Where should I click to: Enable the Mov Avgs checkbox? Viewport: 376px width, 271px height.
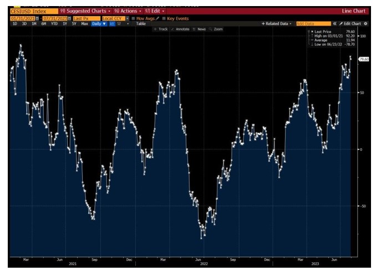click(133, 18)
